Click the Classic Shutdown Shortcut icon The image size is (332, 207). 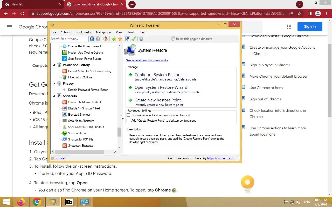[x=65, y=102]
